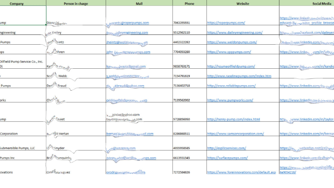This screenshot has width=334, height=188.
Task: Open the foreinnovations.com default.asp link
Action: (x=241, y=172)
